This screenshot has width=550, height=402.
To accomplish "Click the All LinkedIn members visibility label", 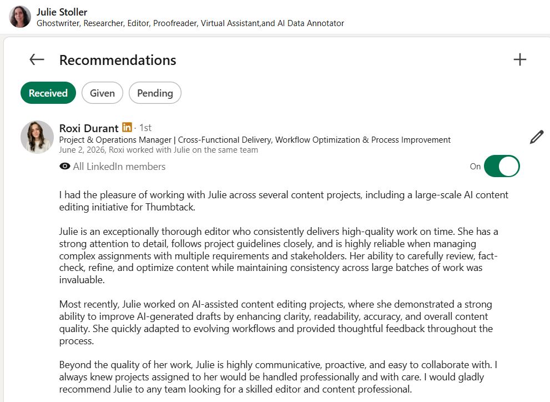I will pos(119,166).
